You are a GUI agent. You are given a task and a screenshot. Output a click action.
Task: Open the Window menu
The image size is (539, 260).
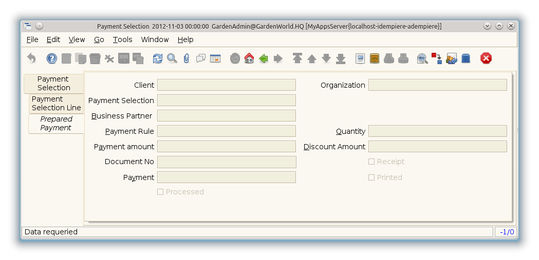[155, 39]
